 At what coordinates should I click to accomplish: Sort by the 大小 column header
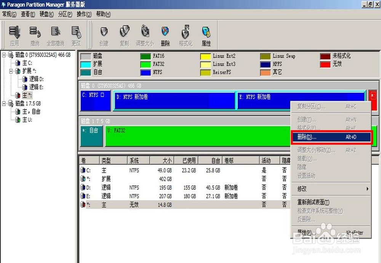(x=162, y=160)
